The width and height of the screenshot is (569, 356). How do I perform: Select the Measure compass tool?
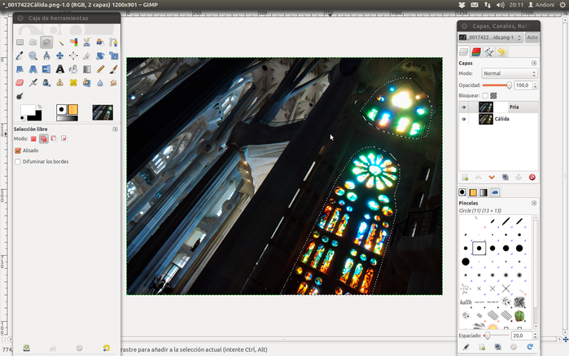pyautogui.click(x=46, y=55)
